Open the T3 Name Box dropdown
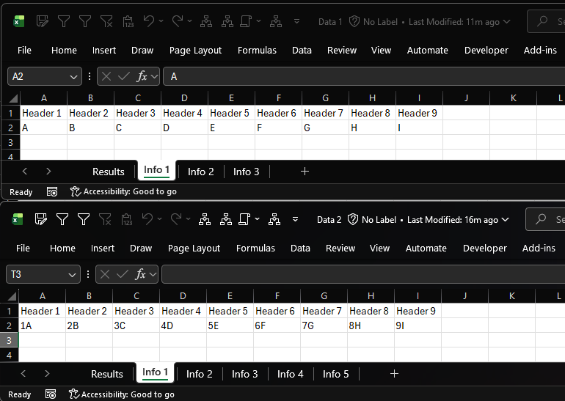565x401 pixels. [x=72, y=275]
